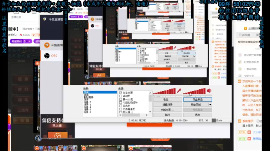Open the 主播任务 menu item
The height and width of the screenshot is (151, 270).
pyautogui.click(x=16, y=17)
